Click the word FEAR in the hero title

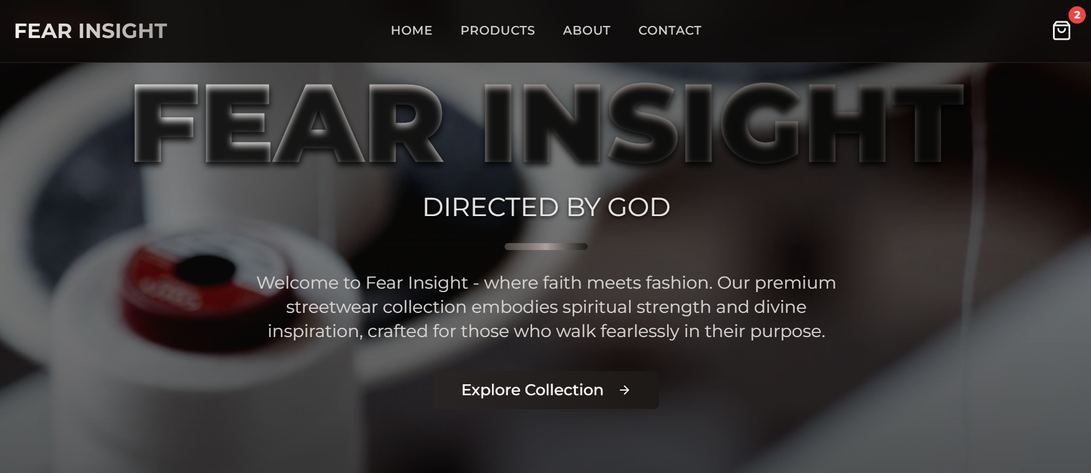(288, 123)
